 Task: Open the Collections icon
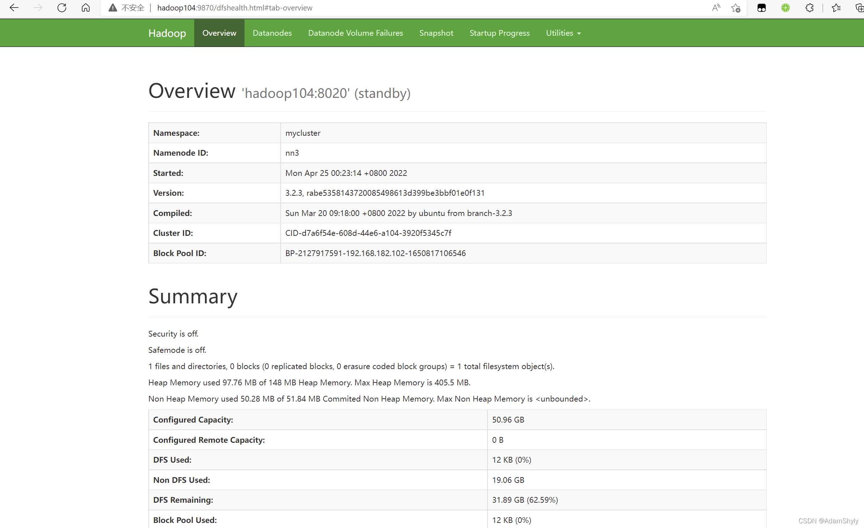coord(859,8)
